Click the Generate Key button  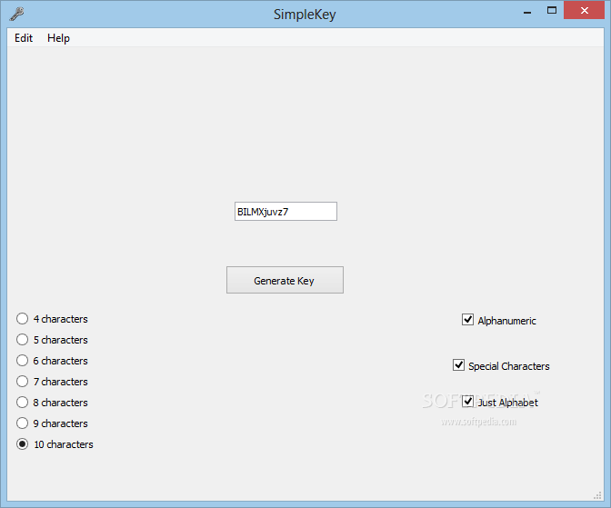[x=285, y=280]
